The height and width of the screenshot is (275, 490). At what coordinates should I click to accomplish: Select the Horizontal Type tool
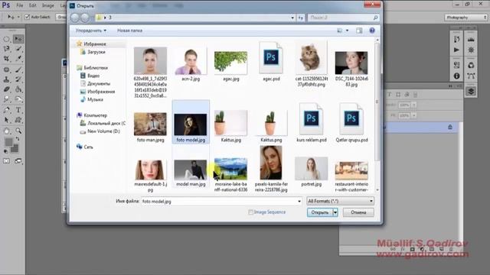pyautogui.click(x=18, y=110)
